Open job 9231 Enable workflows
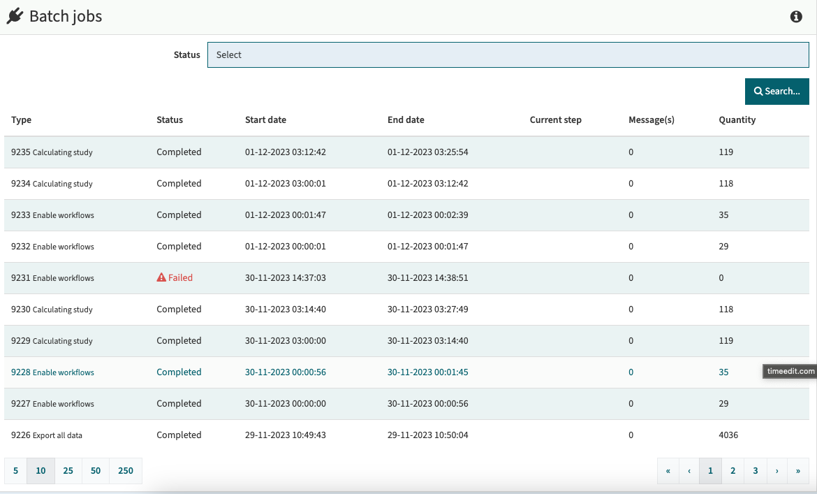 [406, 278]
